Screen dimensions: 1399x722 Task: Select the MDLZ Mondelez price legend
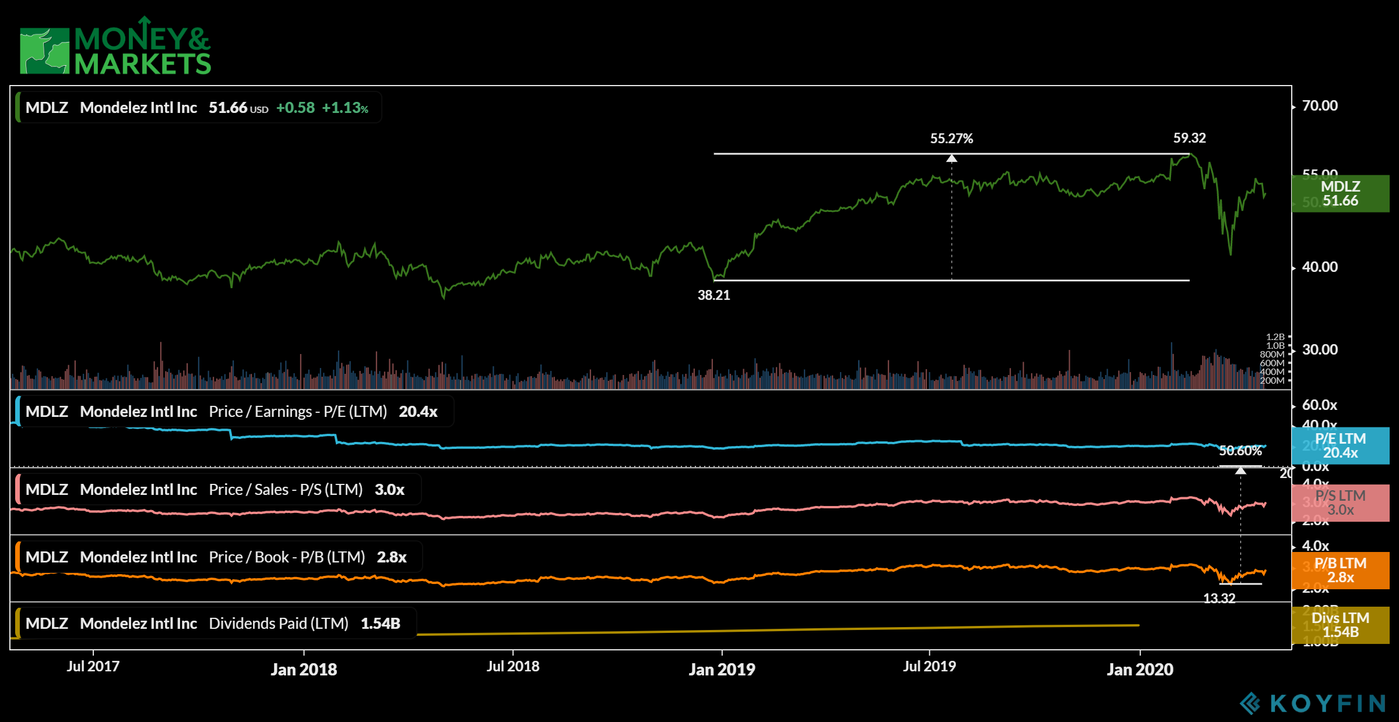click(199, 107)
